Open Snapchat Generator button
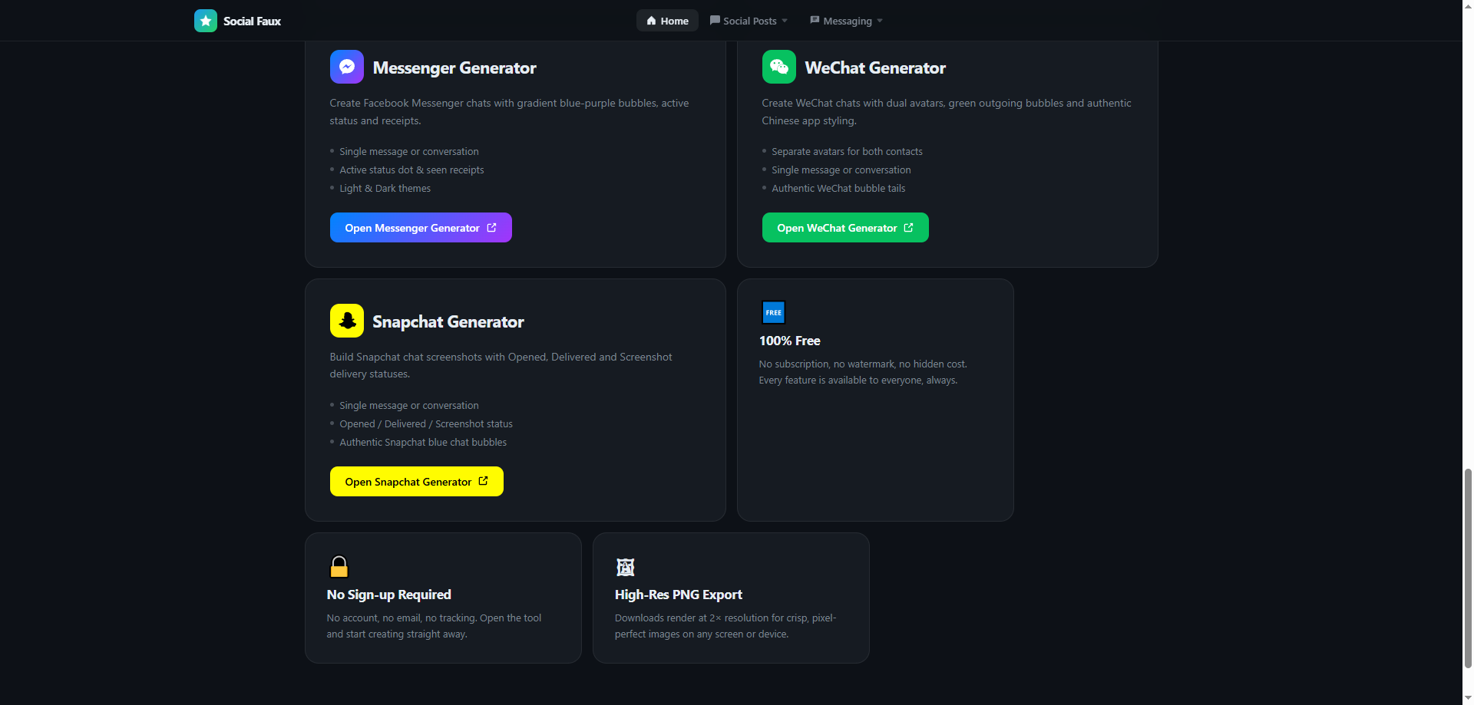Viewport: 1474px width, 705px height. pyautogui.click(x=417, y=482)
